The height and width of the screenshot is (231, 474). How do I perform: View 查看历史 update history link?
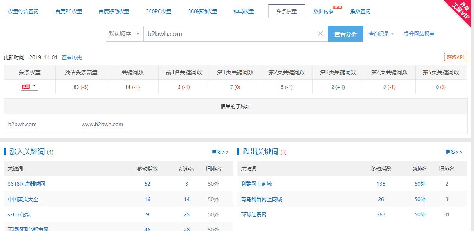point(72,57)
